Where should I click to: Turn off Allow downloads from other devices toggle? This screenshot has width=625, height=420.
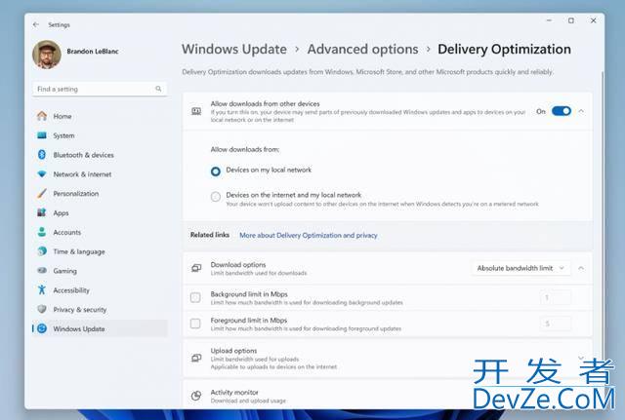pyautogui.click(x=562, y=111)
